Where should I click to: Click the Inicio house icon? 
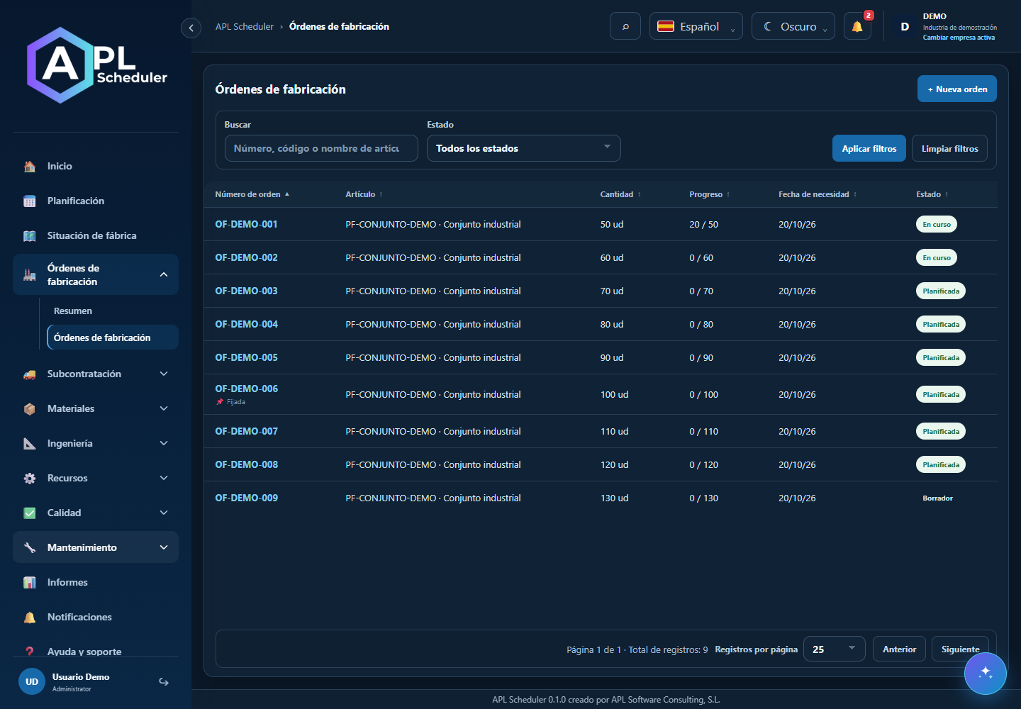[30, 167]
